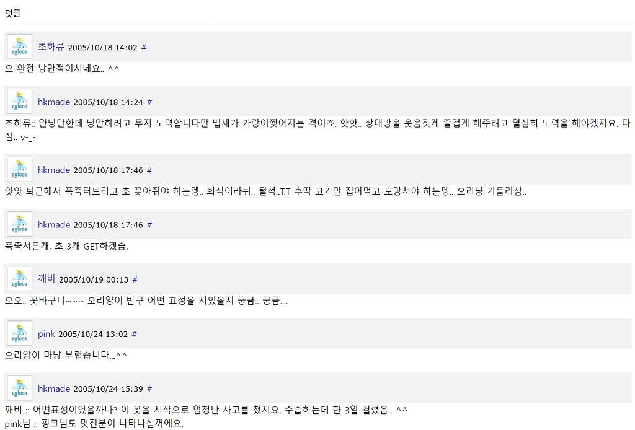Click # permalink of 깨비 comment
Screen dimensions: 635x430
(x=135, y=279)
